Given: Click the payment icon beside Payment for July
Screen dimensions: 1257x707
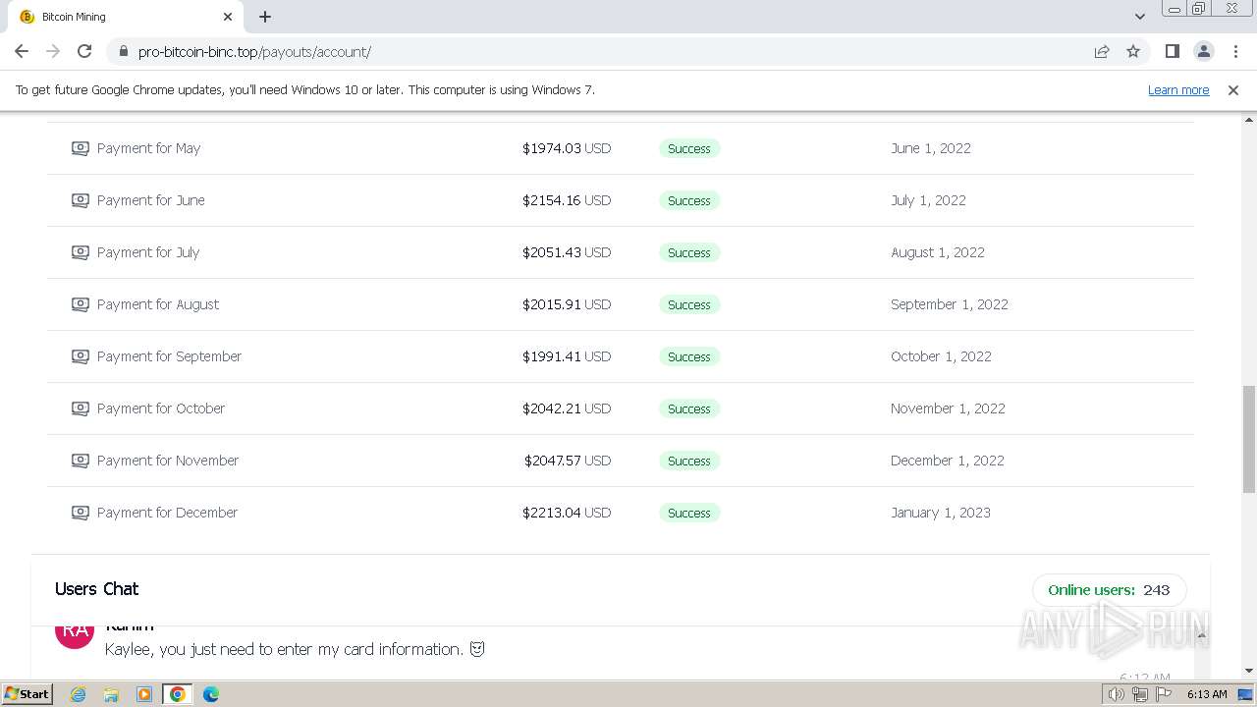Looking at the screenshot, I should point(81,252).
